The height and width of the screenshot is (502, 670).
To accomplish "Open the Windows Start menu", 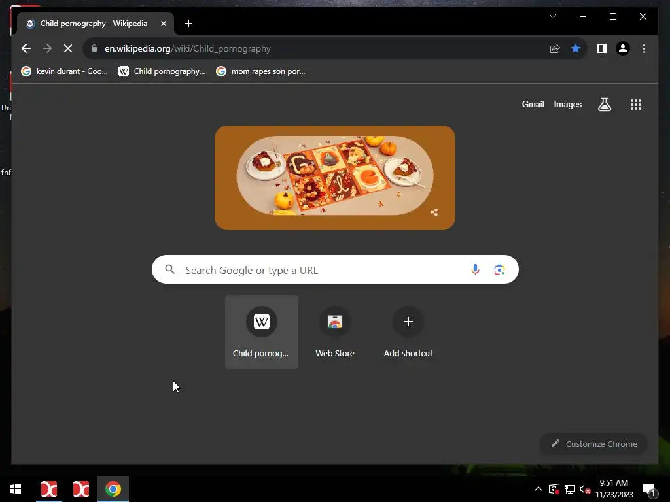I will click(x=16, y=489).
